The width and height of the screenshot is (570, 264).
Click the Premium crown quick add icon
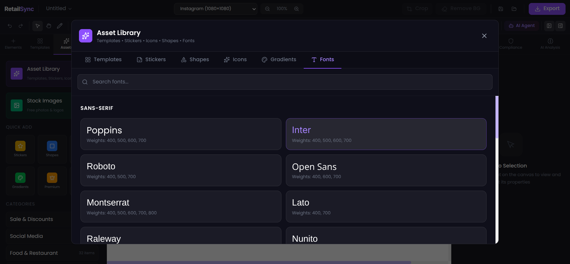click(52, 178)
